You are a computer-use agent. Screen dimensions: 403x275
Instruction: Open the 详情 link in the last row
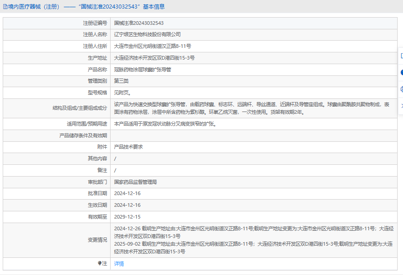[119, 263]
